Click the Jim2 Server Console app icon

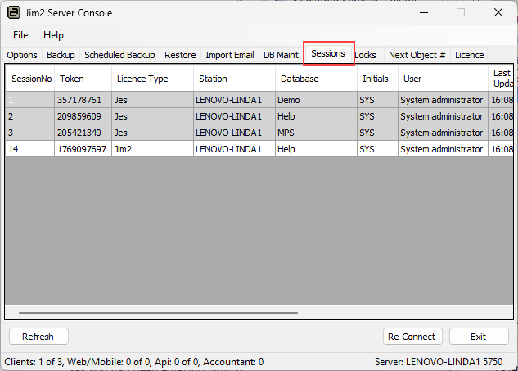(14, 13)
